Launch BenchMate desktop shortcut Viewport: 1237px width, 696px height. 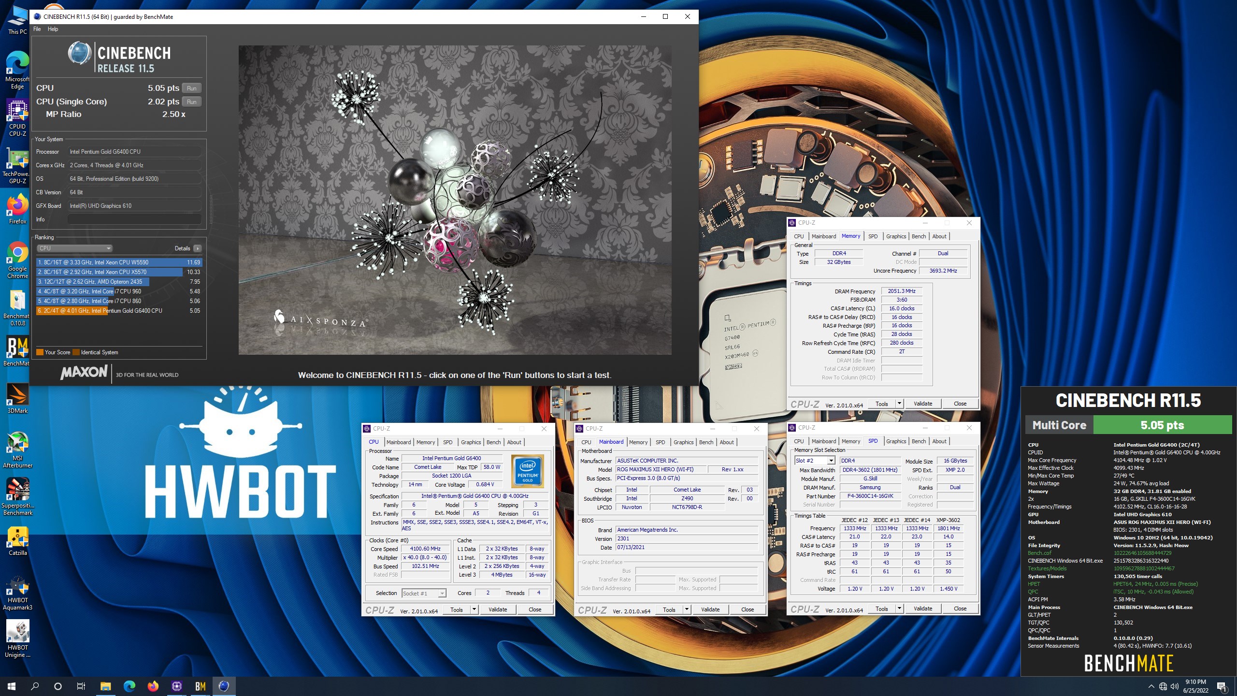click(x=17, y=351)
